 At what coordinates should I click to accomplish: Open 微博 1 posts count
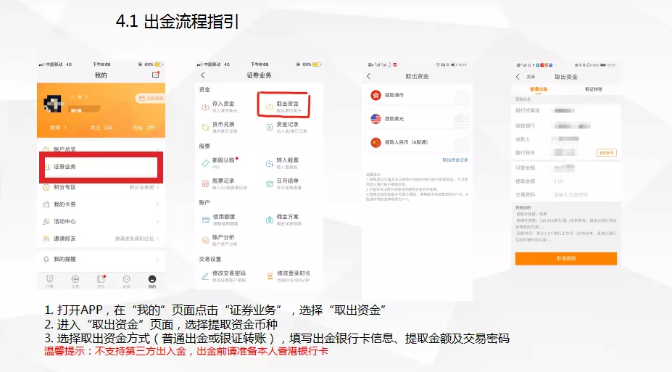click(59, 128)
